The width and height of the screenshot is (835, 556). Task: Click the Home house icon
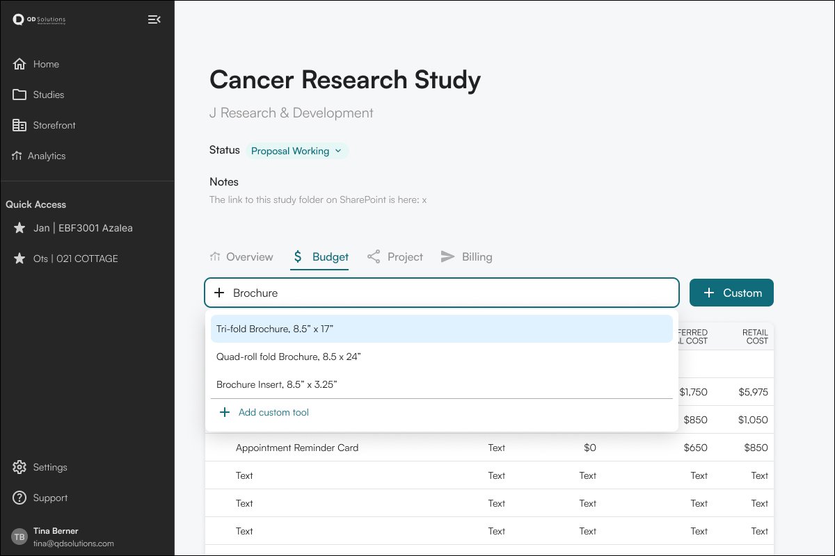19,64
